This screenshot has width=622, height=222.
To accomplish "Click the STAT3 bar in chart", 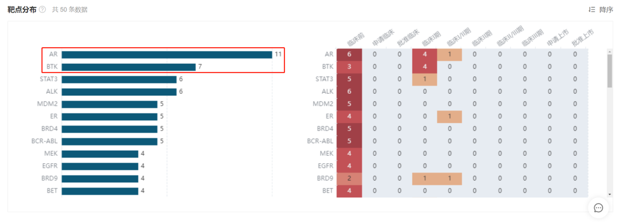I will (x=119, y=79).
